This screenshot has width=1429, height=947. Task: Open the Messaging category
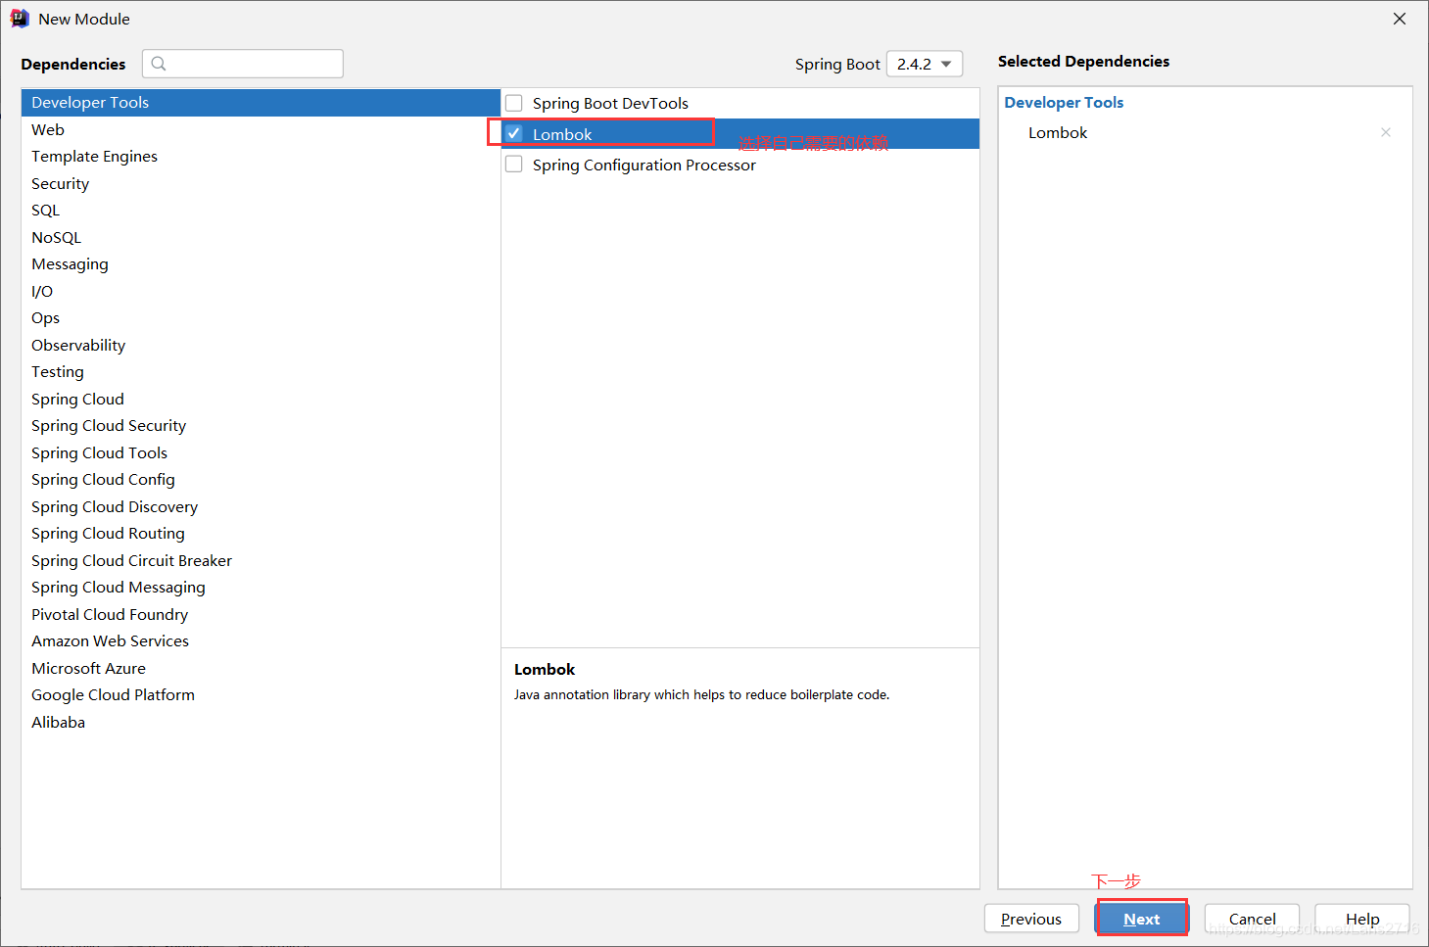click(x=261, y=264)
